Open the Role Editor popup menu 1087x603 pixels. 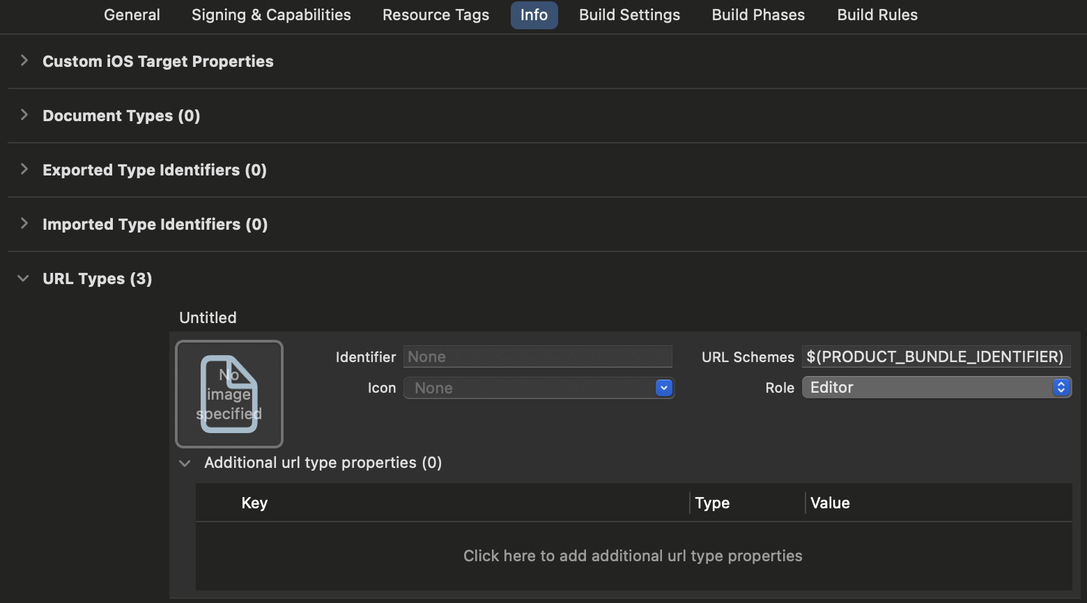(936, 387)
